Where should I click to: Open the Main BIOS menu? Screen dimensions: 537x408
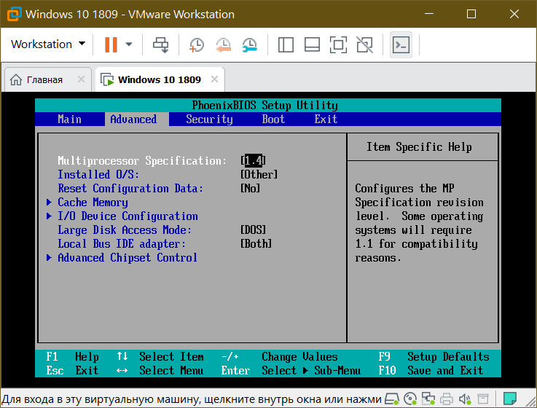tap(69, 119)
